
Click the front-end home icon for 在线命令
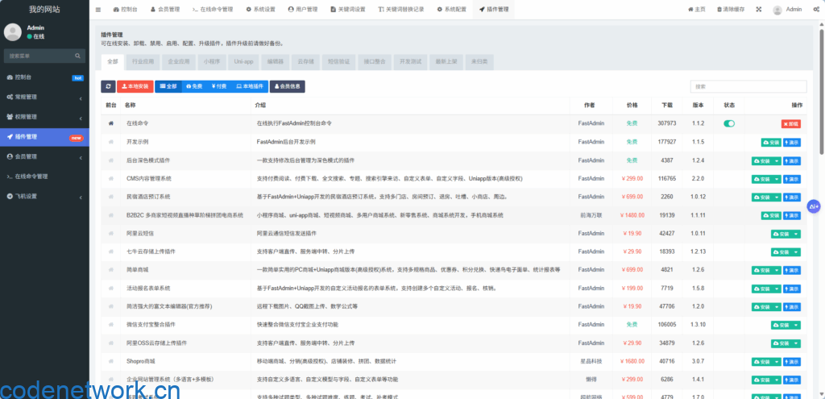click(110, 123)
